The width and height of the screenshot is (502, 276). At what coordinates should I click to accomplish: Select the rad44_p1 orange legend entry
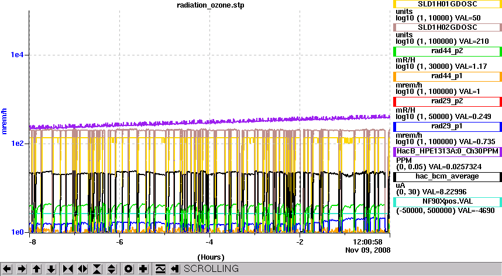[x=447, y=76]
